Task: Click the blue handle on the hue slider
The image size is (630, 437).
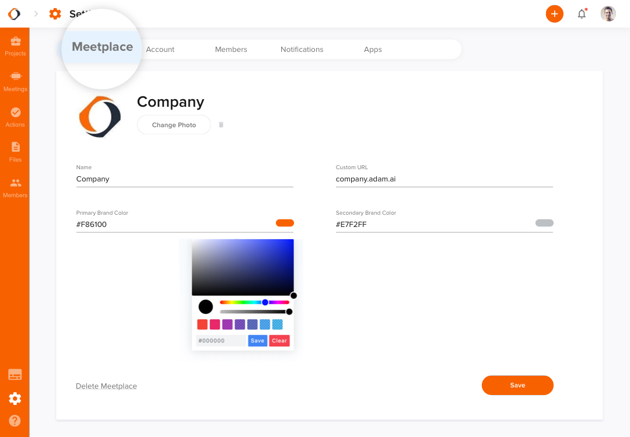Action: pos(265,302)
